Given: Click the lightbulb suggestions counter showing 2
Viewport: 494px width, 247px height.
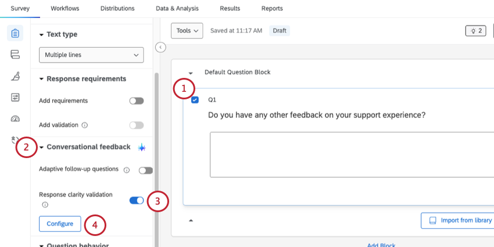Looking at the screenshot, I should click(475, 31).
